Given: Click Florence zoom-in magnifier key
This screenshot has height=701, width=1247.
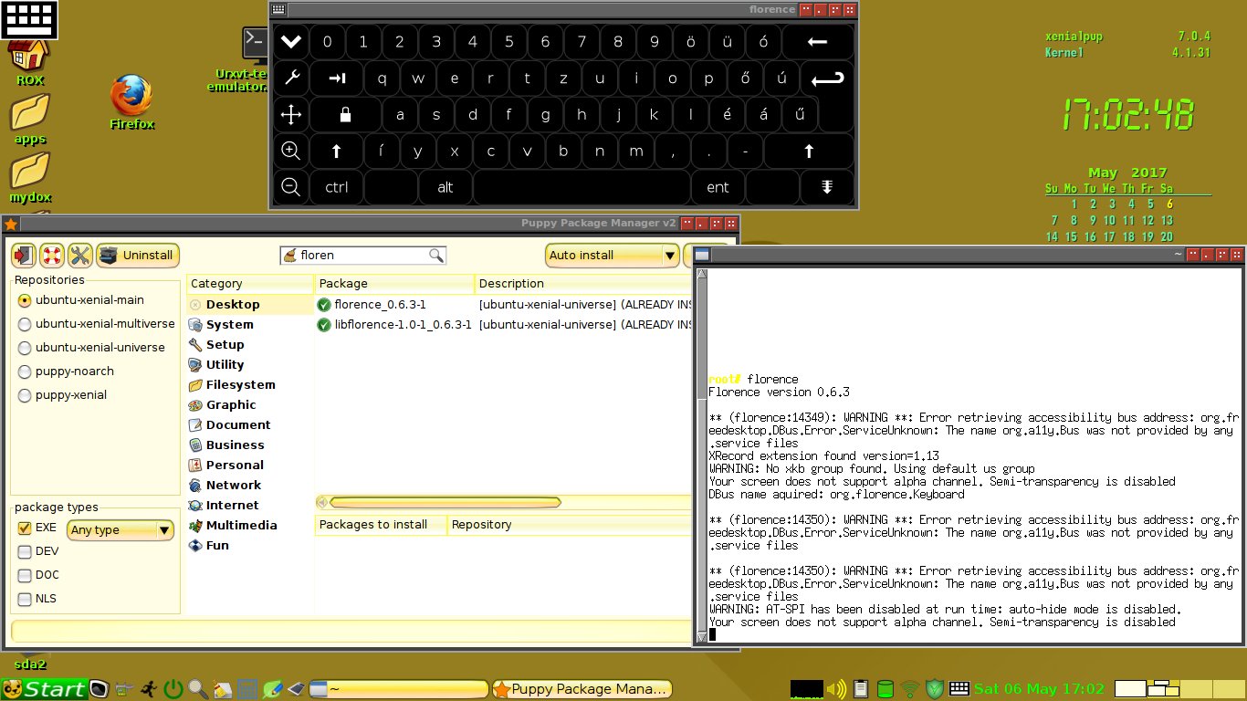Looking at the screenshot, I should pyautogui.click(x=290, y=151).
